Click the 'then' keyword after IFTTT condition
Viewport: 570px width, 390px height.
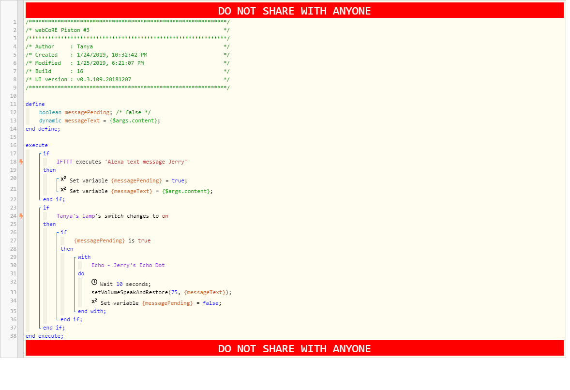49,170
